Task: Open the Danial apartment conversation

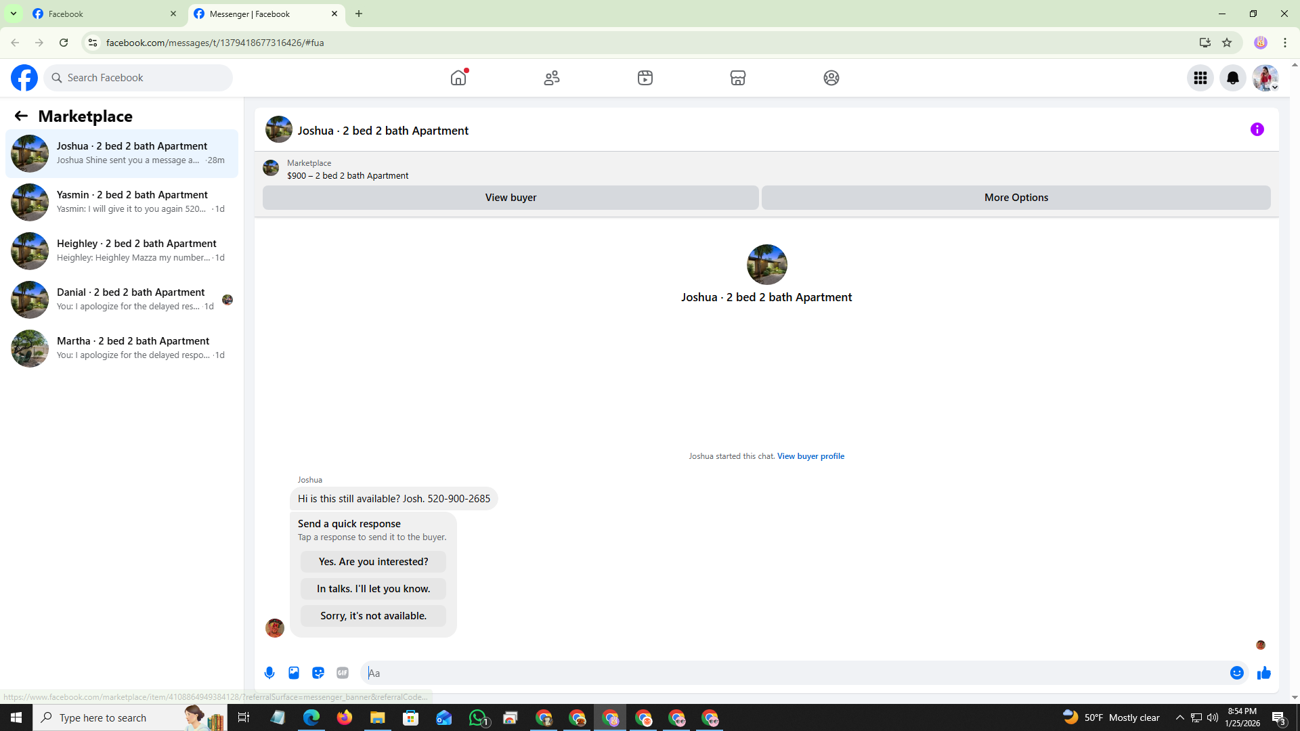Action: (x=122, y=300)
